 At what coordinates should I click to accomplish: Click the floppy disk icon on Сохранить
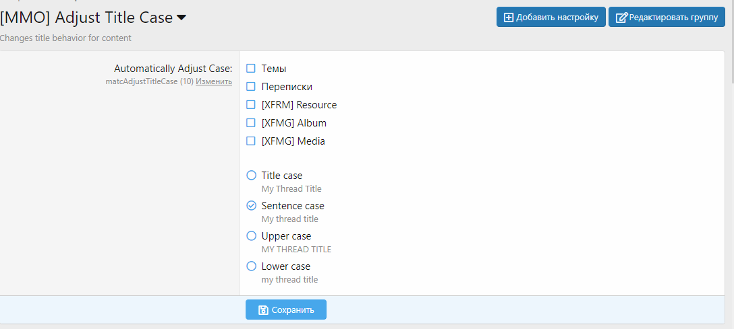(263, 310)
